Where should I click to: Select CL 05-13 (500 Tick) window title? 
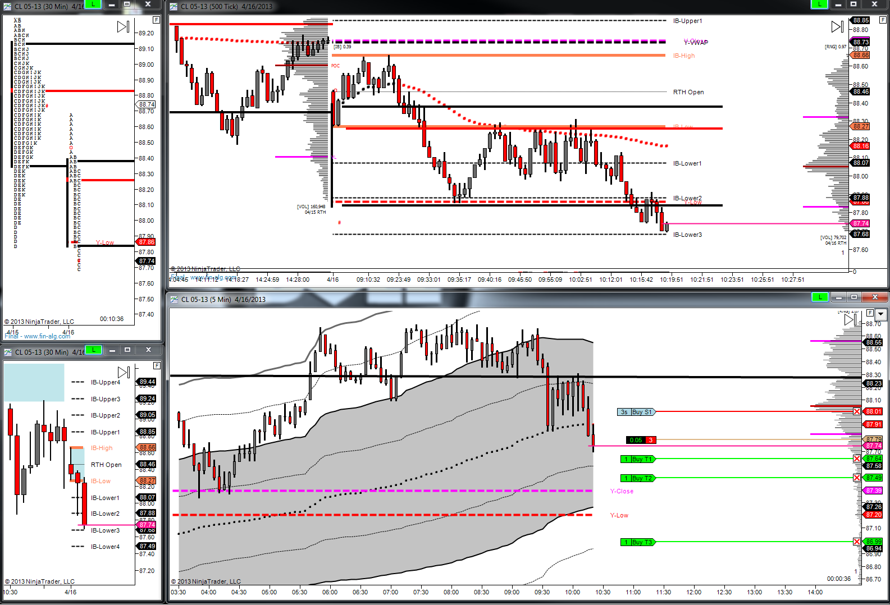226,7
